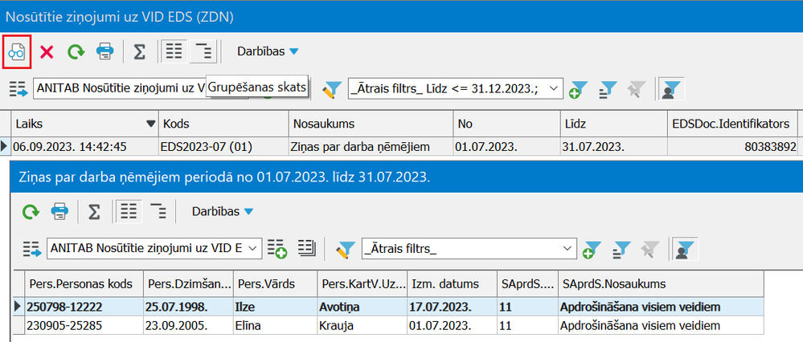The width and height of the screenshot is (803, 342).
Task: Switch lower window to table list view
Action: [129, 211]
